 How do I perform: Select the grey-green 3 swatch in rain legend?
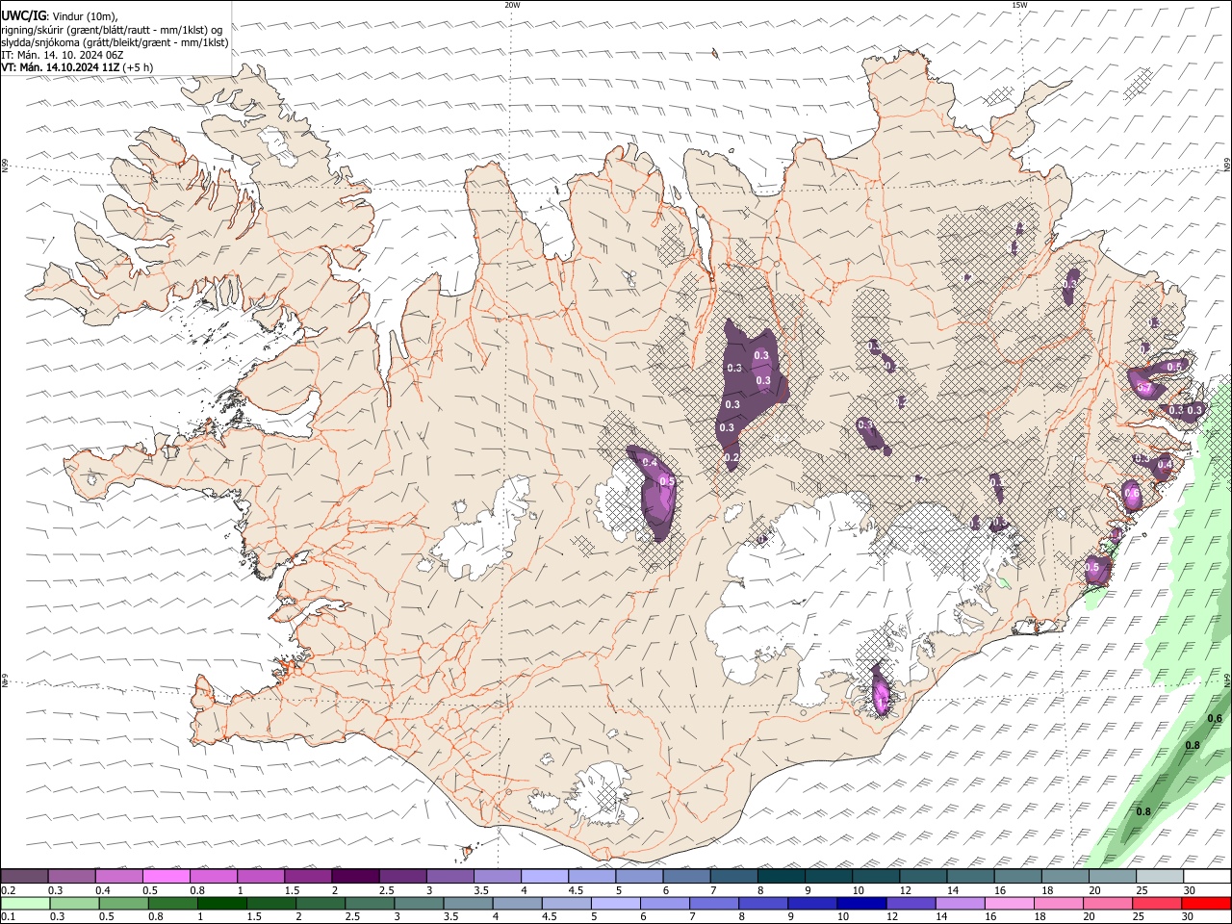click(418, 904)
